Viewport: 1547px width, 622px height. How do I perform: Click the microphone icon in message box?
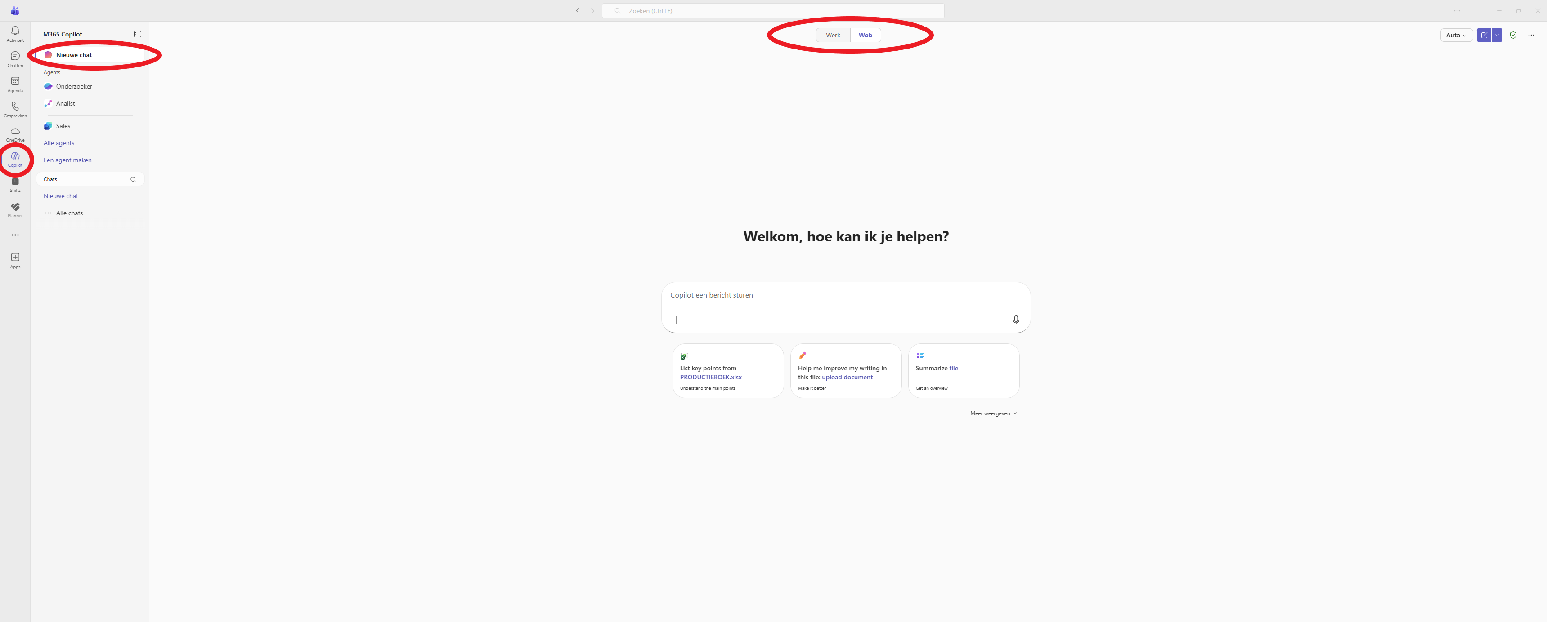point(1016,320)
